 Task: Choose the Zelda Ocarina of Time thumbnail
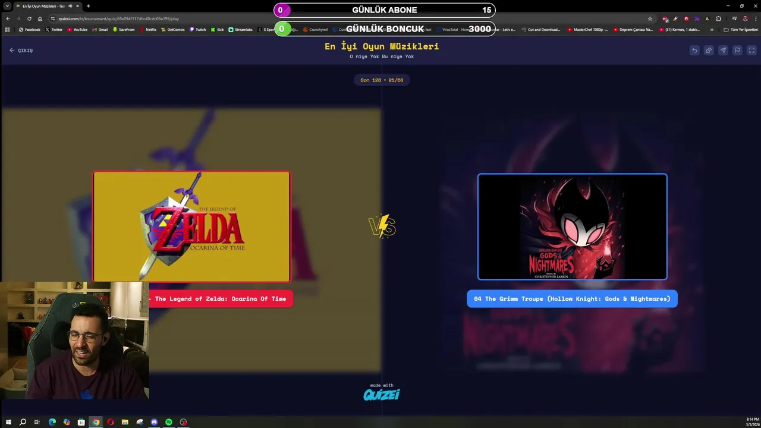[x=191, y=226]
